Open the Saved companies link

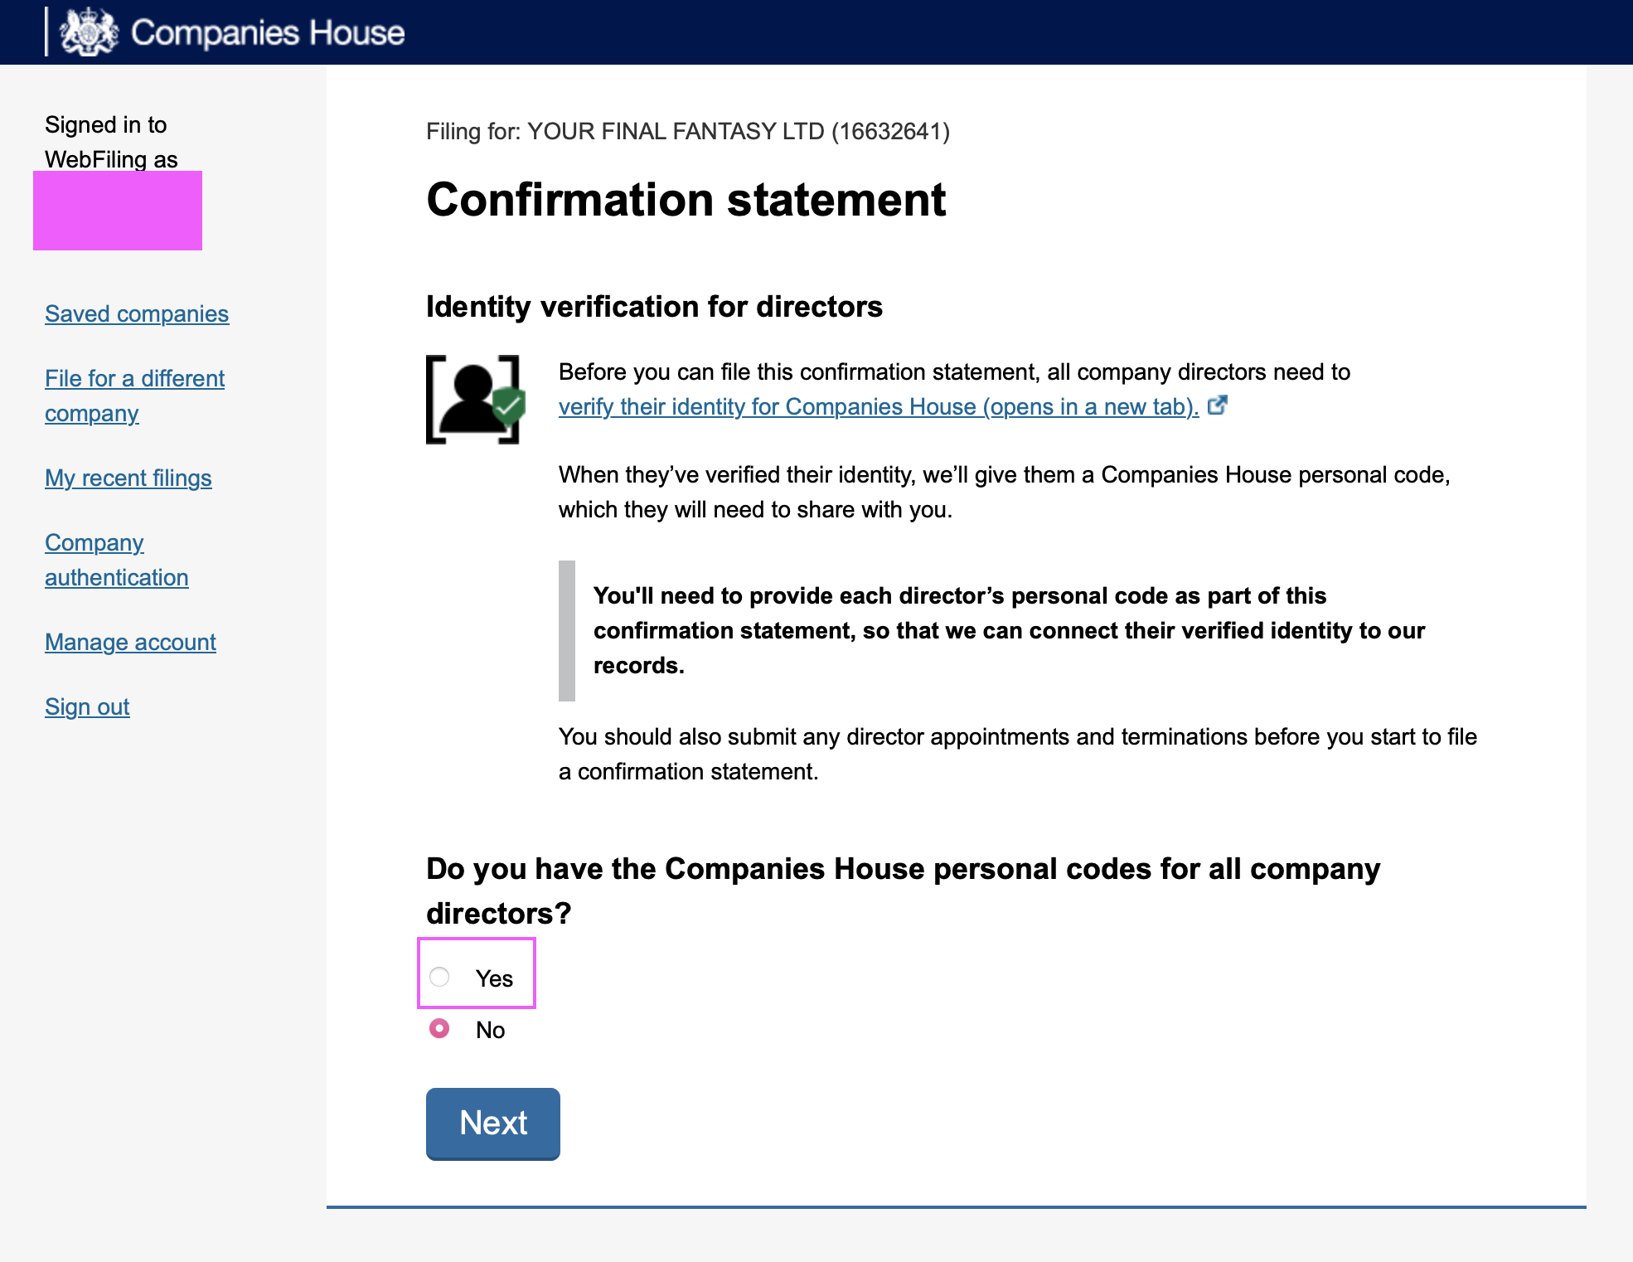point(137,313)
